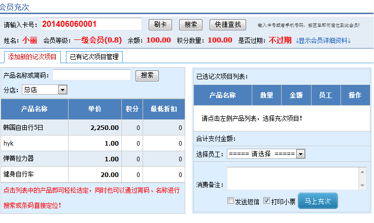Click the card number input field
The height and width of the screenshot is (223, 374).
click(x=91, y=24)
